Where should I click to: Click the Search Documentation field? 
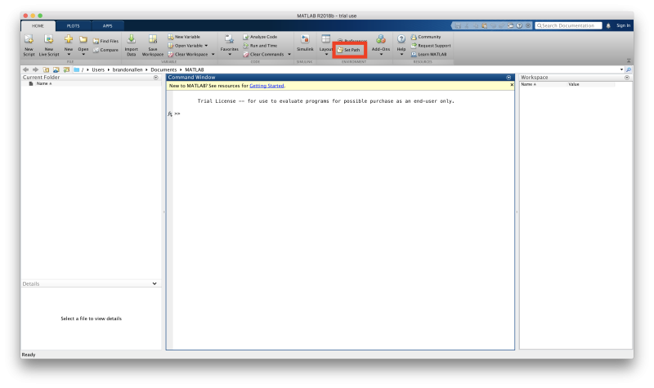[x=571, y=25]
